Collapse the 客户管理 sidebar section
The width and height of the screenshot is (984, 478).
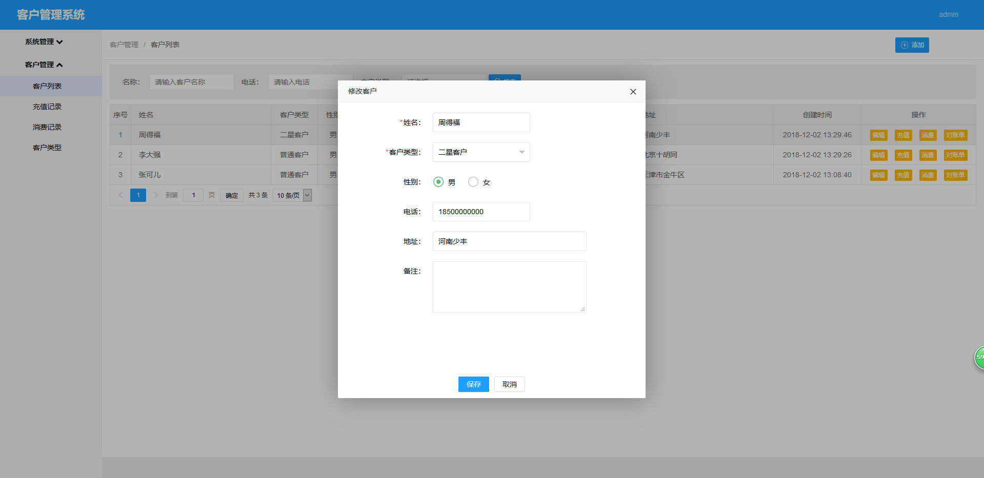click(43, 65)
